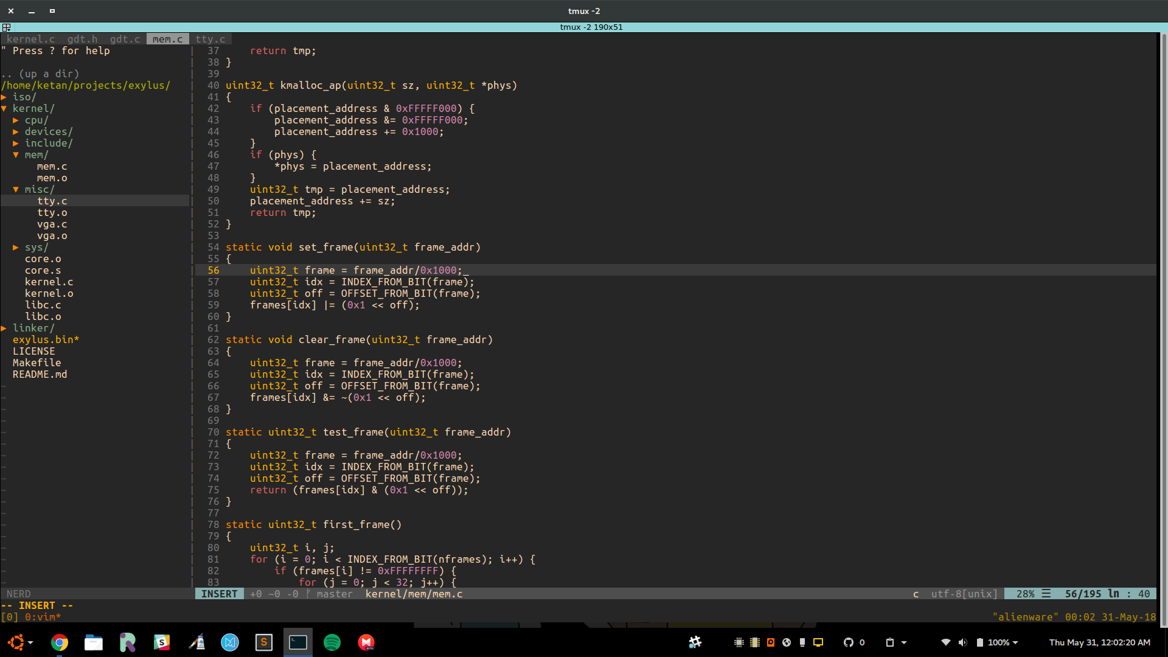Click the 0:vim* tmux window label
1168x657 pixels.
[x=43, y=617]
